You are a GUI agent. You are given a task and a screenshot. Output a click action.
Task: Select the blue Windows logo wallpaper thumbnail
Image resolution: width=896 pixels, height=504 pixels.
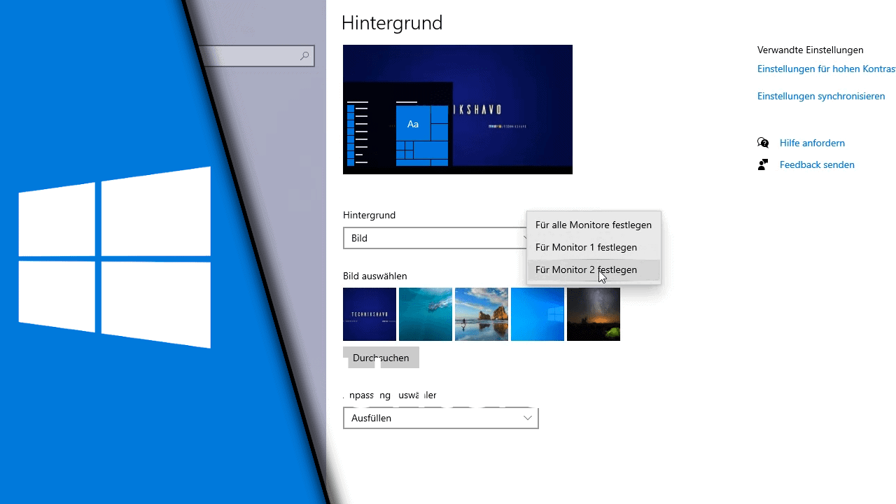(538, 314)
